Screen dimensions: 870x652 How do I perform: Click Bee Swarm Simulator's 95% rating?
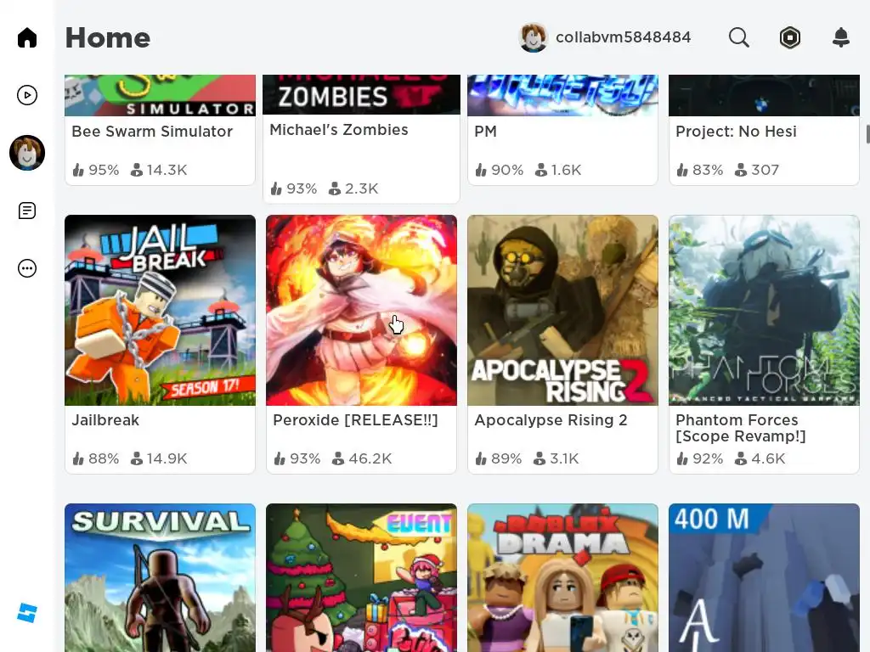[95, 170]
